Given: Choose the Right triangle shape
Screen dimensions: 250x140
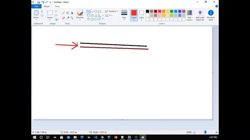Looking at the screenshot, I should 100,15.
